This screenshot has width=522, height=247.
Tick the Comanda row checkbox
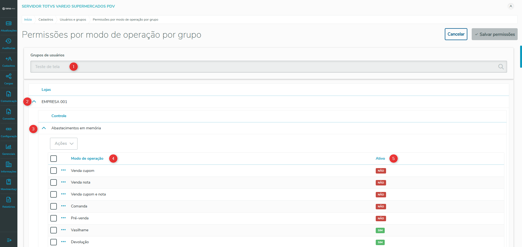point(54,206)
